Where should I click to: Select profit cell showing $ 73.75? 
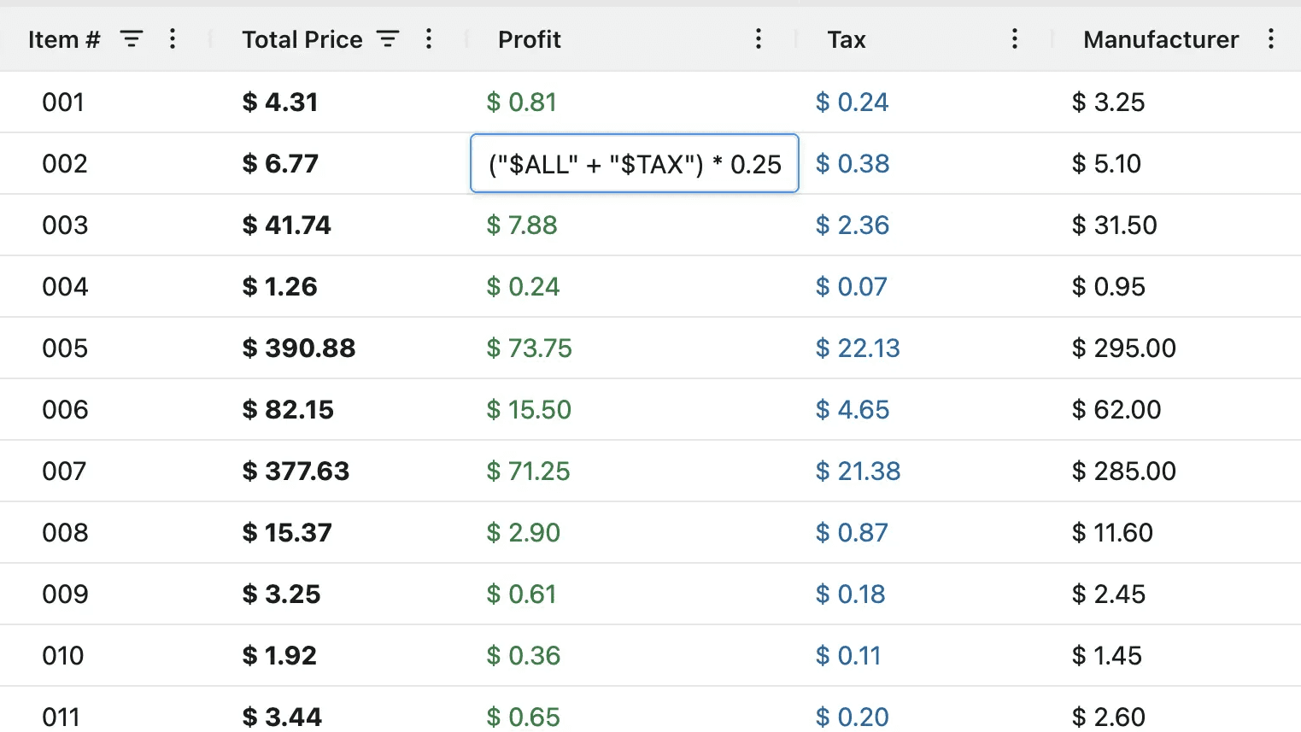click(x=529, y=348)
